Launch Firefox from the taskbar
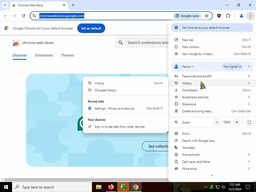Screen dimensions: 256x192 pos(111,187)
